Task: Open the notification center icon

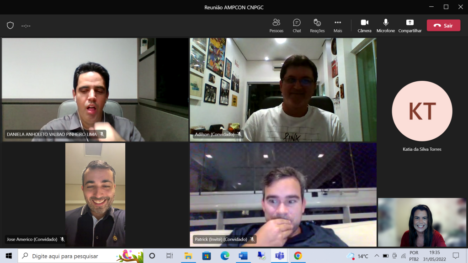Action: pyautogui.click(x=456, y=256)
